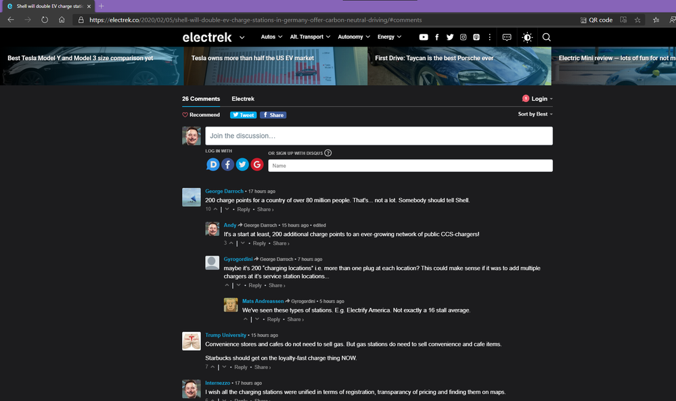Open First Drive Taycan article
This screenshot has height=401, width=676.
pos(459,66)
